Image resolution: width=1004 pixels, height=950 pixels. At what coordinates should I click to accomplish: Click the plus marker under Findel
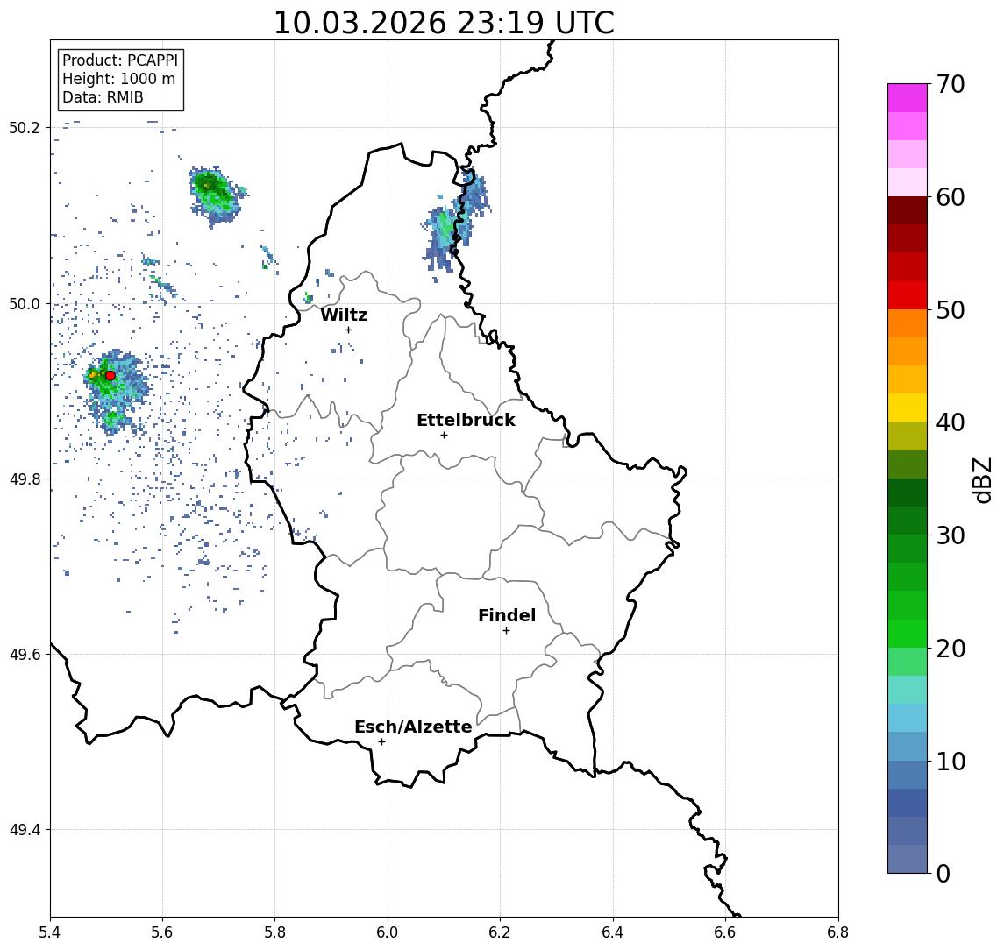pyautogui.click(x=506, y=631)
